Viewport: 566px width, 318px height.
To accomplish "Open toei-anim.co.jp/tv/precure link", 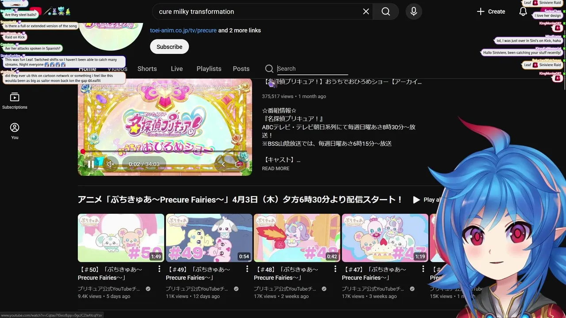I will click(183, 30).
